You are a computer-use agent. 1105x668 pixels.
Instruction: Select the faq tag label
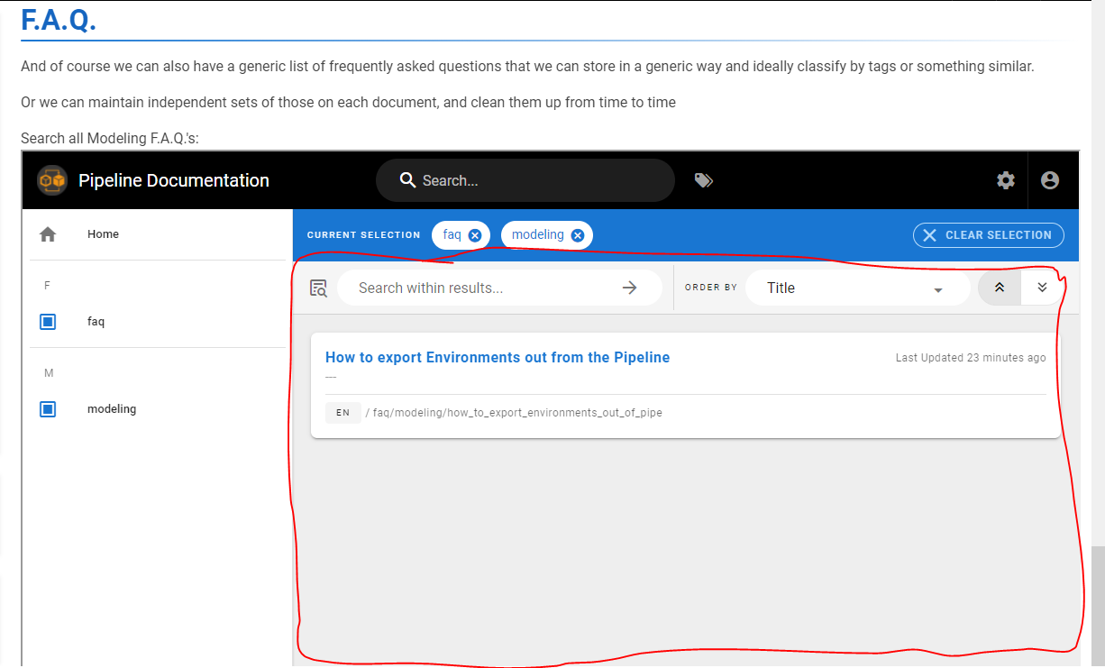96,321
